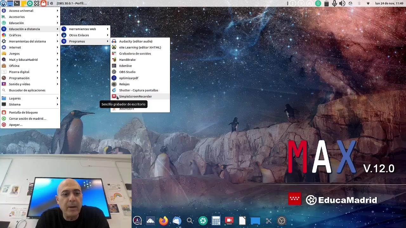Open the Bluetooth tray indicator
The image size is (406, 228).
[x=359, y=3]
